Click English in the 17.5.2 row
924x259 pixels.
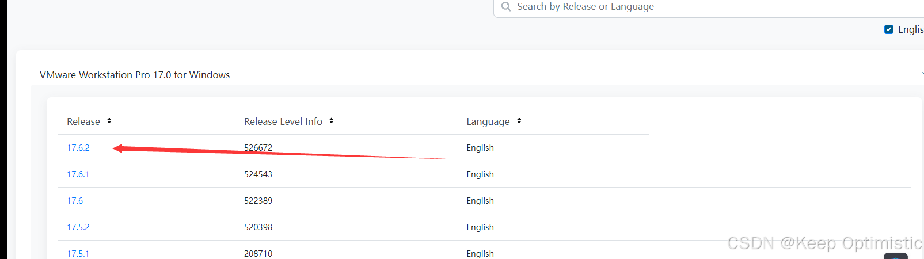point(480,227)
